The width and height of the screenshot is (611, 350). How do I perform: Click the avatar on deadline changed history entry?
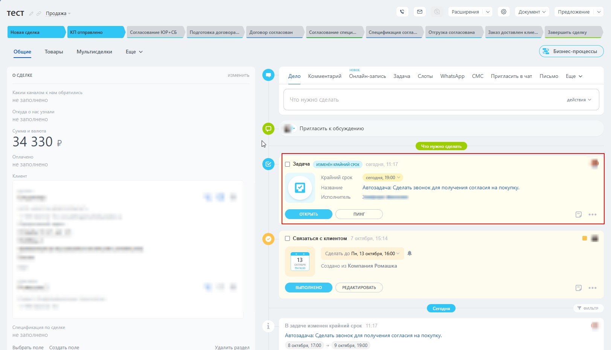click(594, 326)
